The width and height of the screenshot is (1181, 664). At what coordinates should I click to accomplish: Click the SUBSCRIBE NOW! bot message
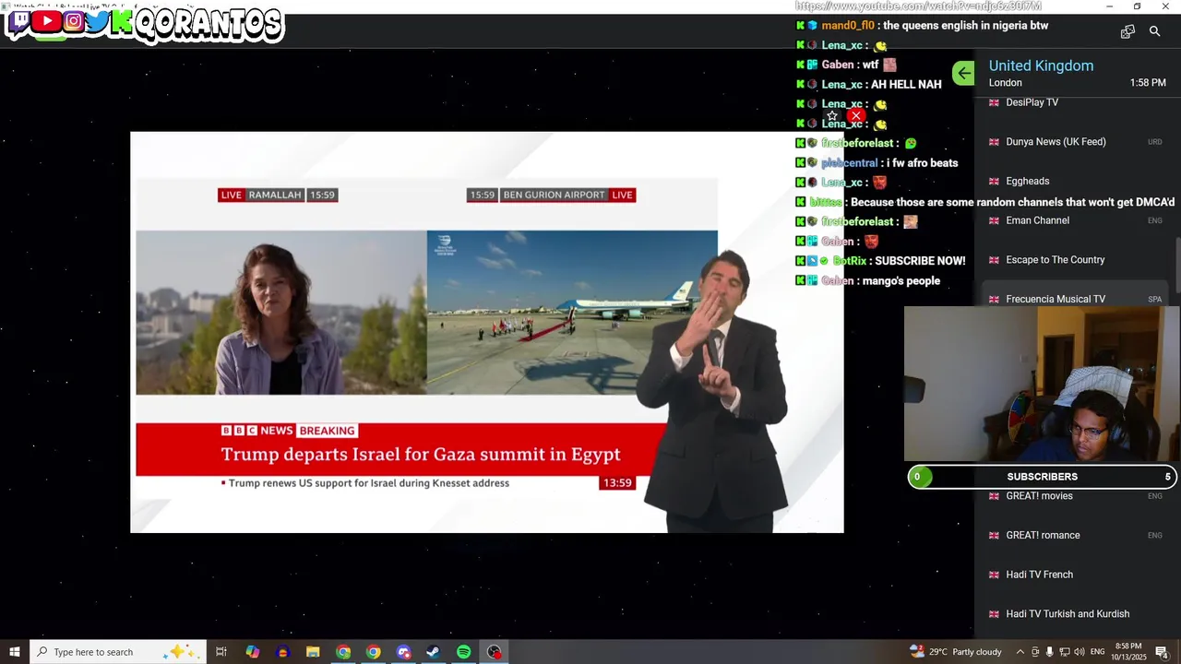920,261
